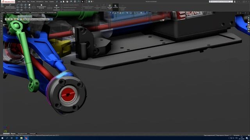This screenshot has width=250, height=140.
Task: Click the Undo icon in the quick access bar
Action: tap(79, 2)
